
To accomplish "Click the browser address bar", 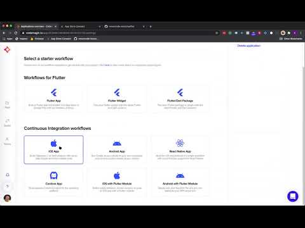I will (119, 33).
